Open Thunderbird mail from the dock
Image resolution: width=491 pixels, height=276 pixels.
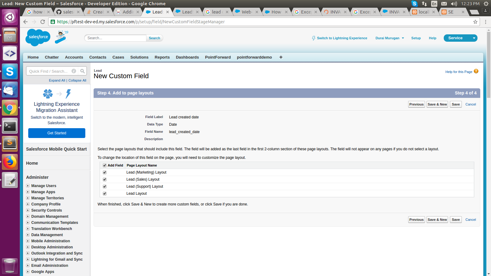pos(10,90)
